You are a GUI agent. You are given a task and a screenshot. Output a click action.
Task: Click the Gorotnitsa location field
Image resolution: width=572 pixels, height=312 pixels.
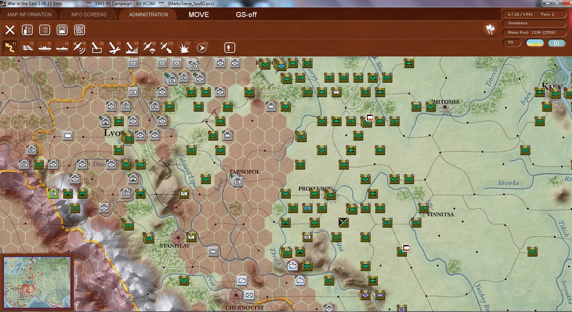(534, 23)
